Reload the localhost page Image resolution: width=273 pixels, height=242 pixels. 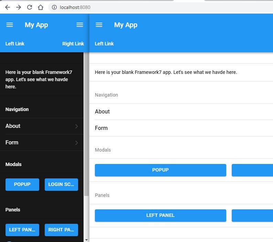coord(30,7)
